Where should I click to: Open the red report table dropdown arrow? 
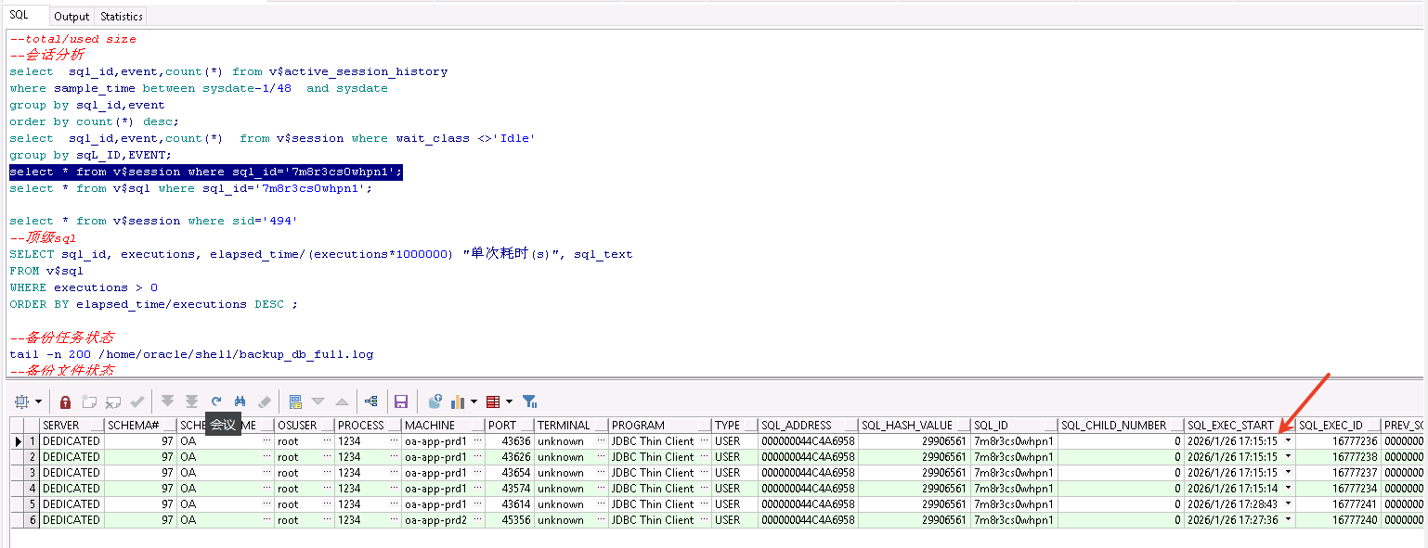pyautogui.click(x=507, y=402)
